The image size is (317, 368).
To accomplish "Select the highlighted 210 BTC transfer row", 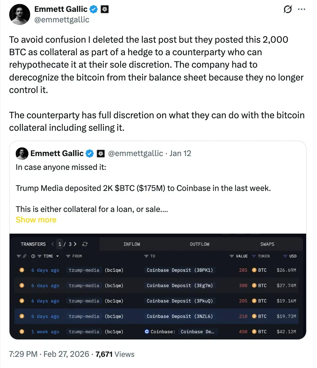I will [x=158, y=316].
